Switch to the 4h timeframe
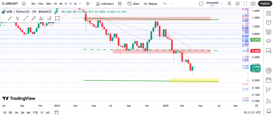The image size is (273, 116). click(61, 4)
